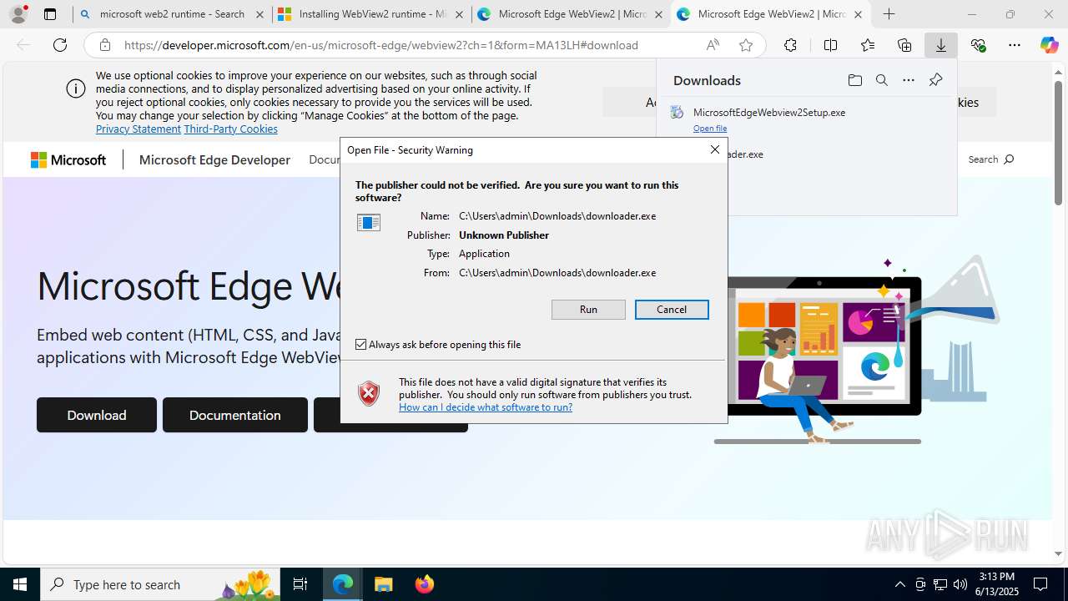Viewport: 1068px width, 601px height.
Task: Click the Microsoft logo
Action: tap(68, 159)
